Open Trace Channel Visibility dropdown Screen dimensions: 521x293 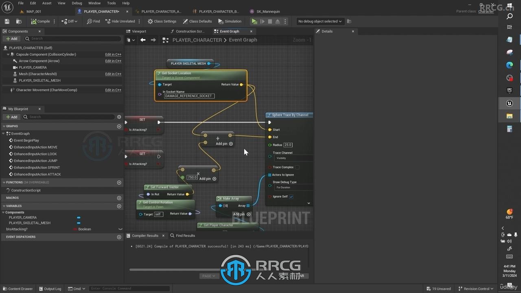[x=294, y=158]
